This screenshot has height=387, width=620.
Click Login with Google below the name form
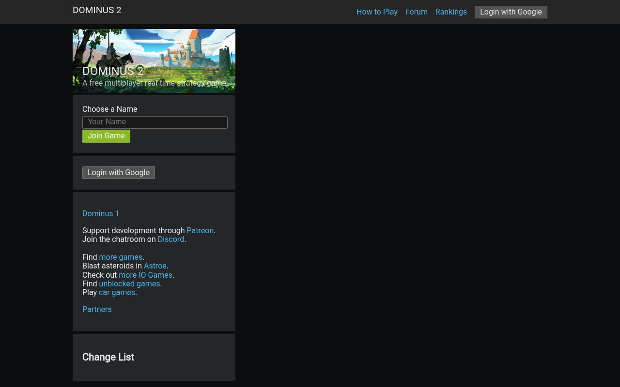[119, 173]
